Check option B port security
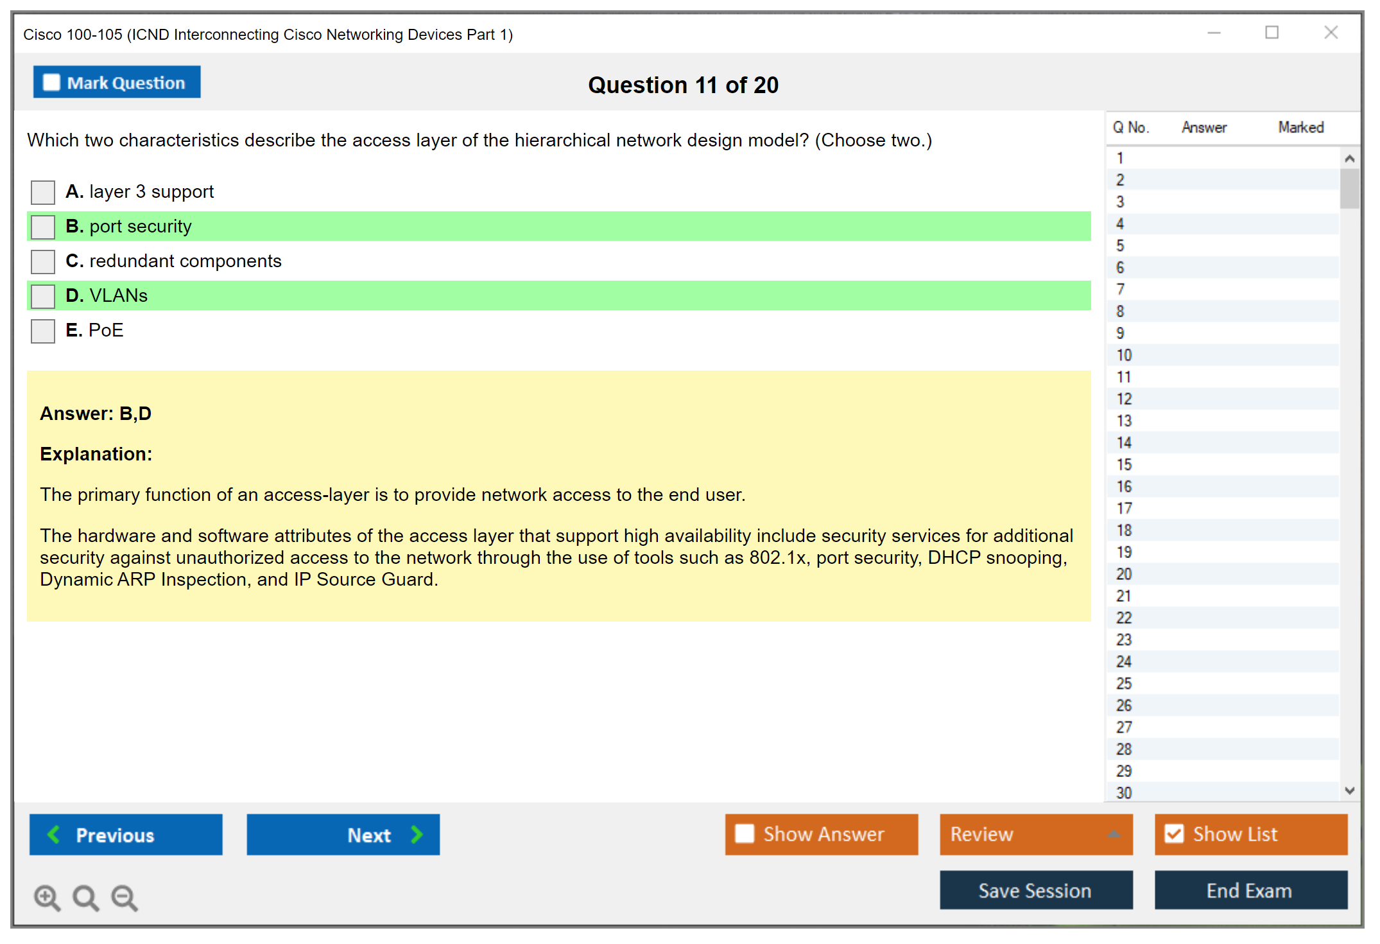The height and width of the screenshot is (944, 1380). pyautogui.click(x=43, y=227)
